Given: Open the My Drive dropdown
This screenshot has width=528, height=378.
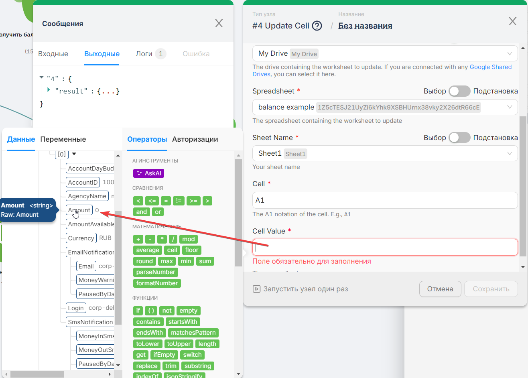Looking at the screenshot, I should pos(385,53).
